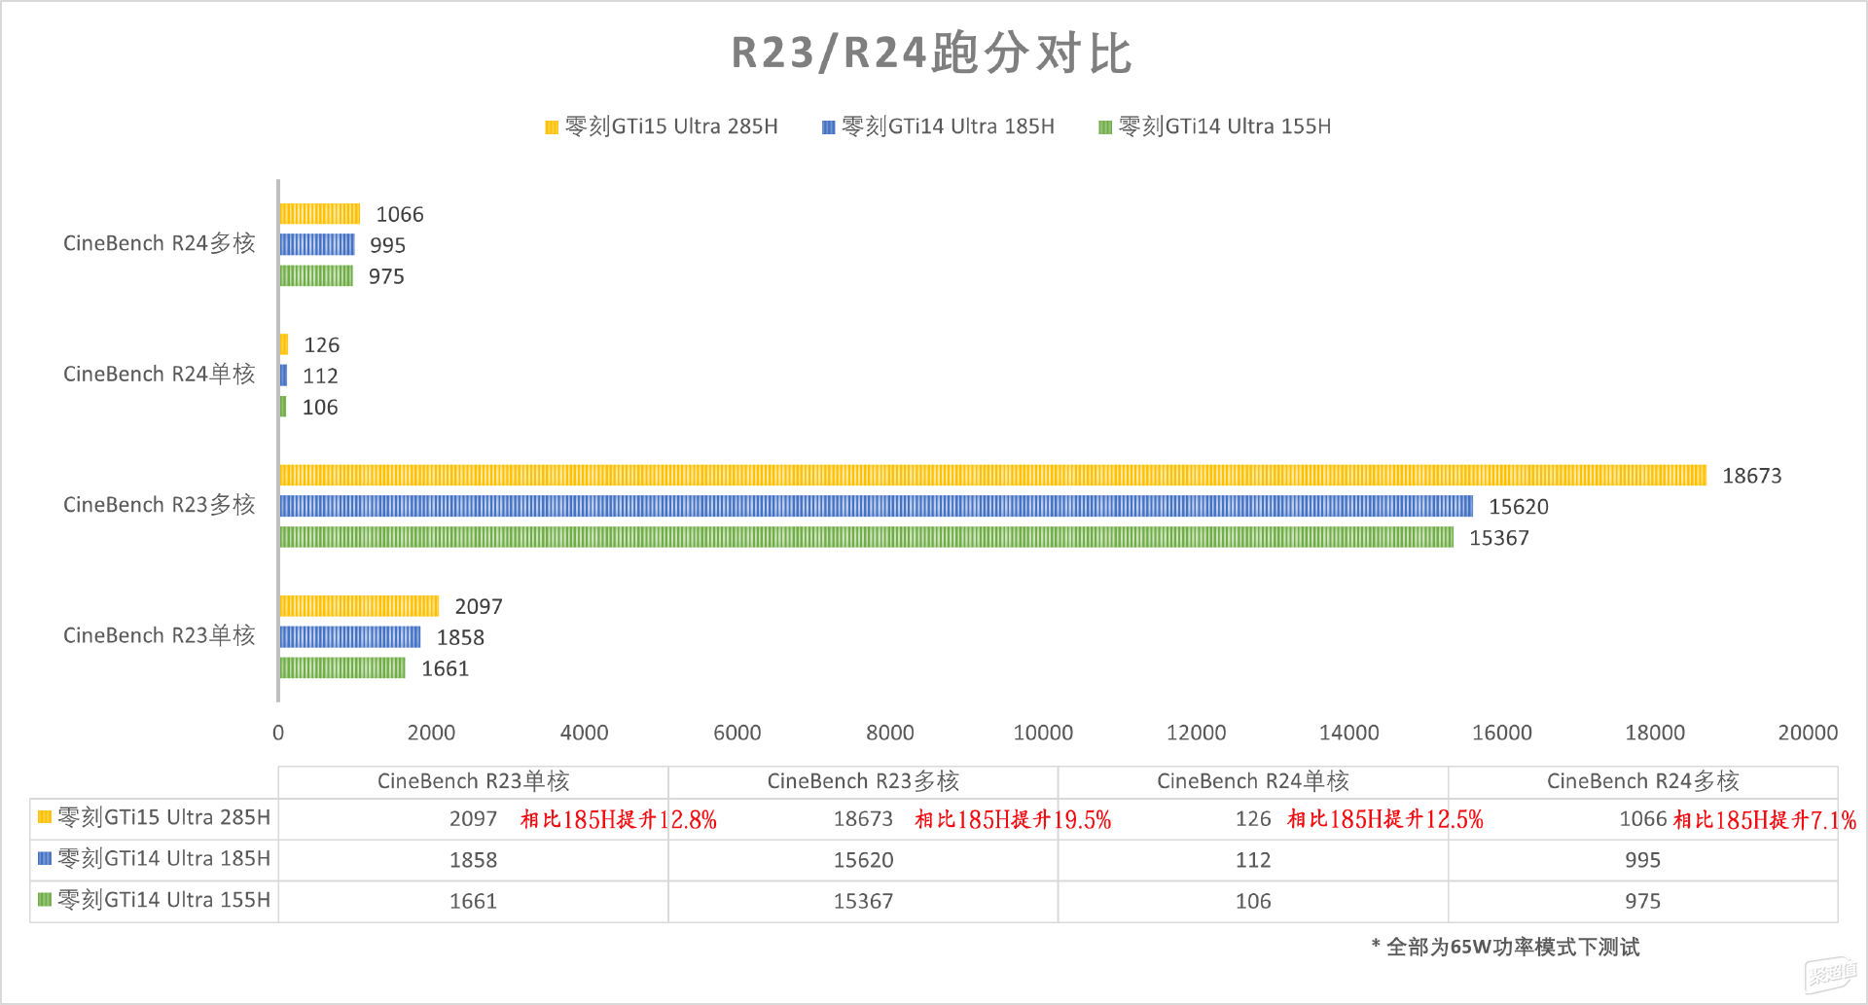
Task: Click table header CineBench R23多核
Action: click(x=863, y=781)
